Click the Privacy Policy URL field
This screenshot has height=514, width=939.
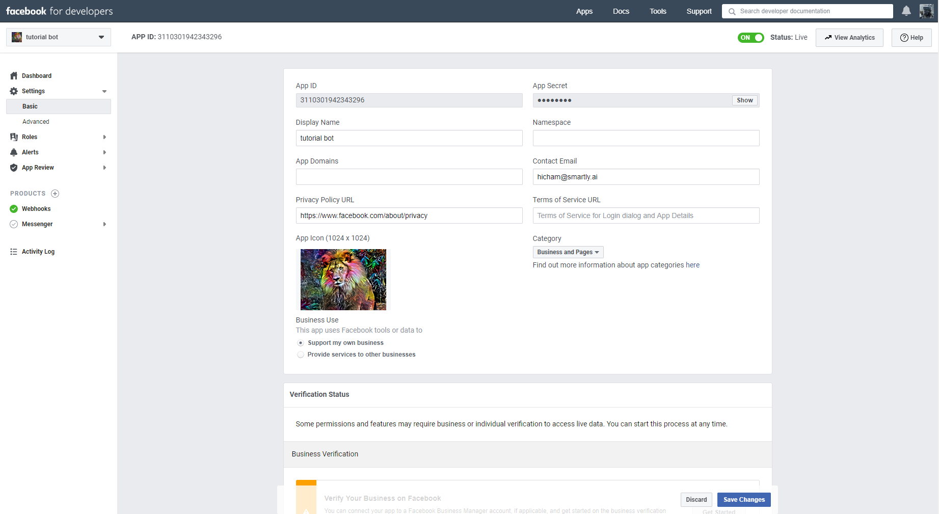pos(409,215)
